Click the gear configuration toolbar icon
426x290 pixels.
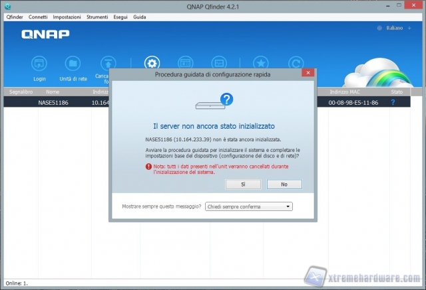[152, 64]
